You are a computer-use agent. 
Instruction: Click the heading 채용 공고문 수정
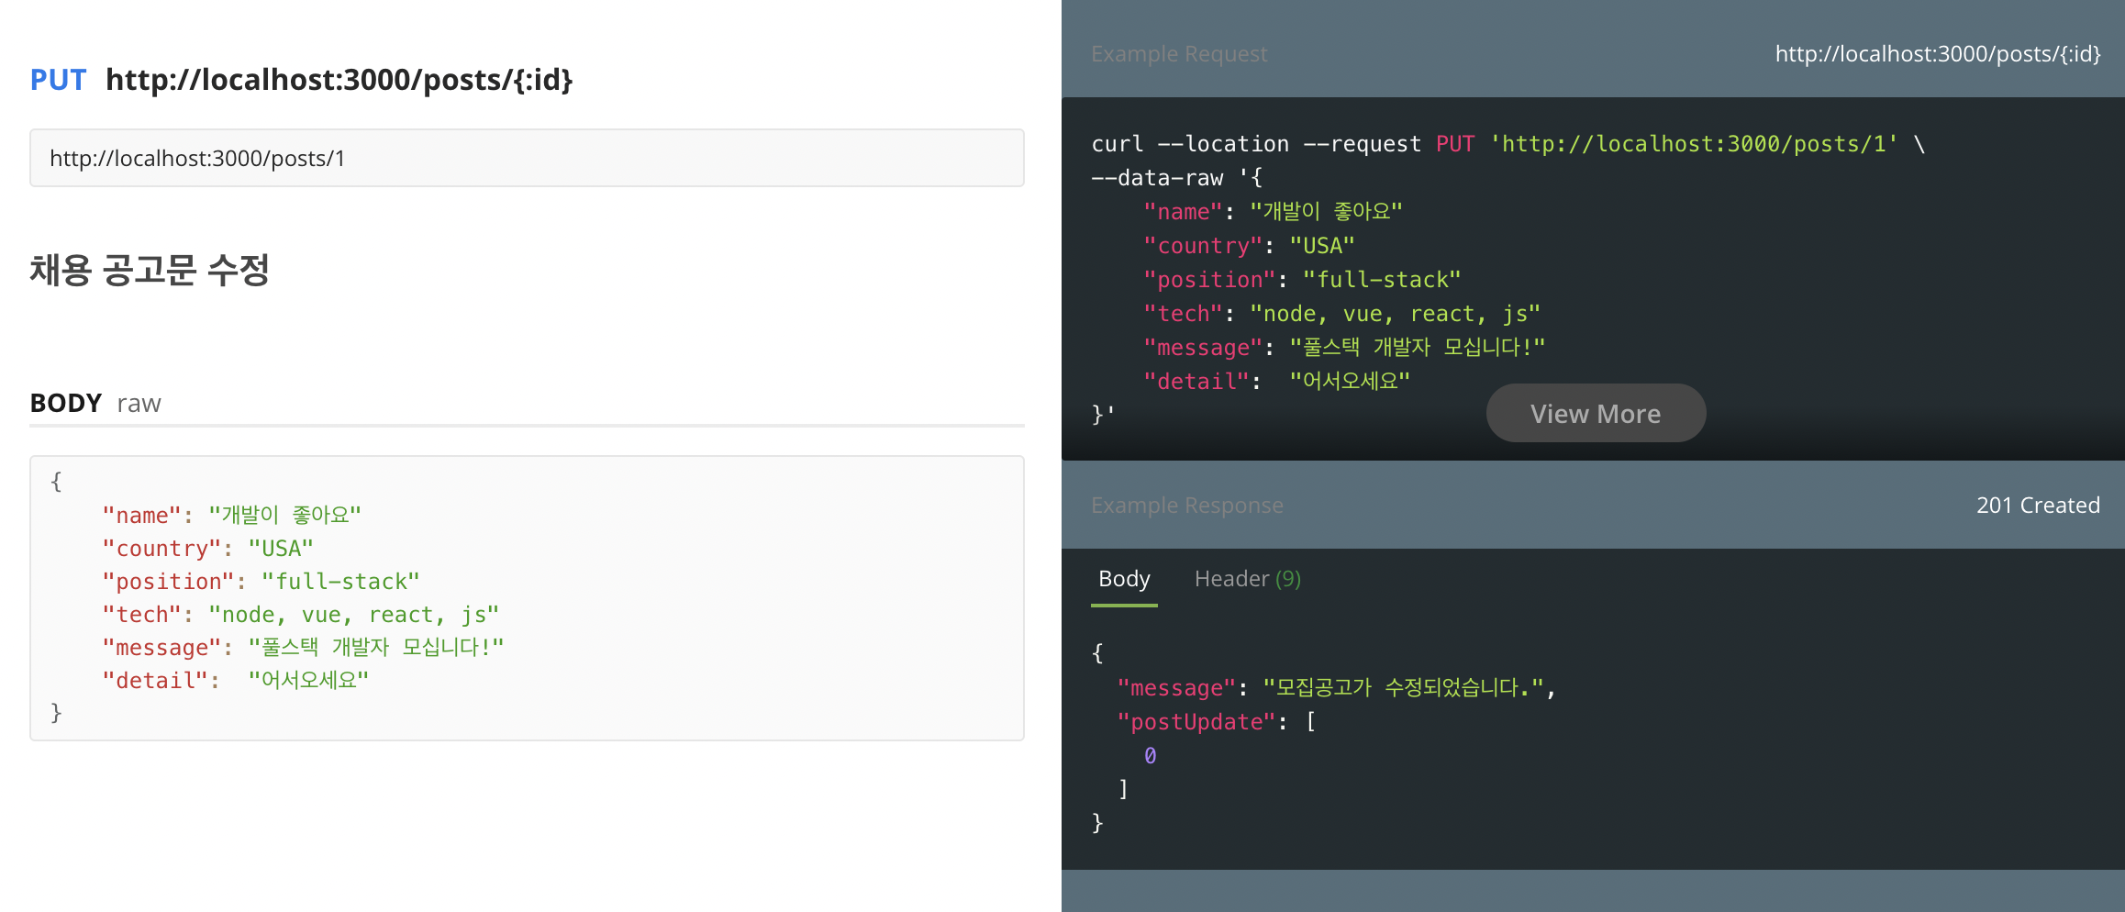[150, 271]
